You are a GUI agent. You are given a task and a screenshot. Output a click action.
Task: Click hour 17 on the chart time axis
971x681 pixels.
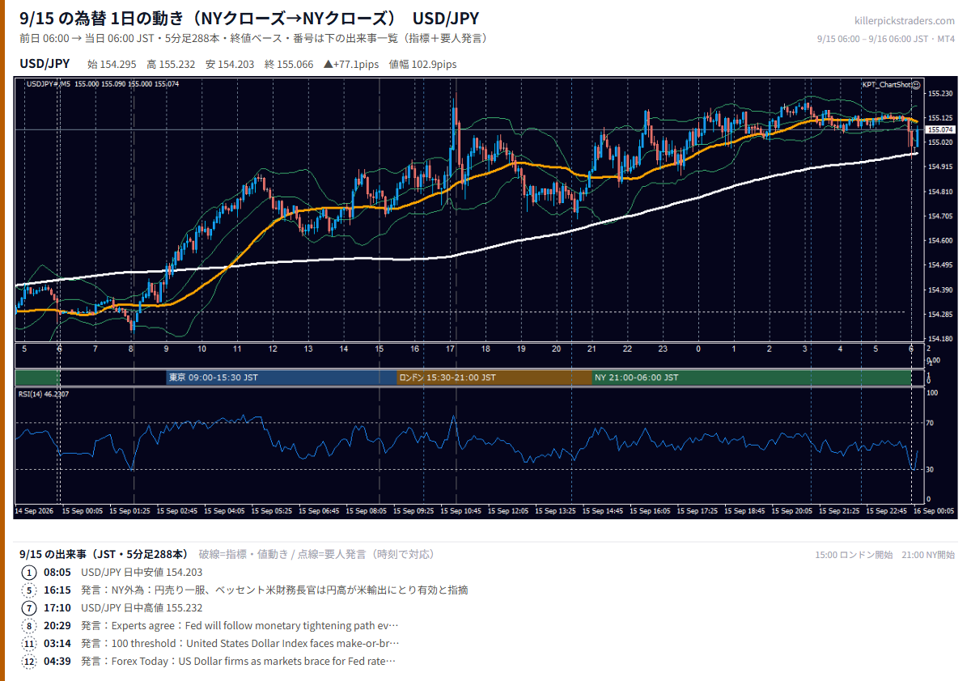[450, 349]
